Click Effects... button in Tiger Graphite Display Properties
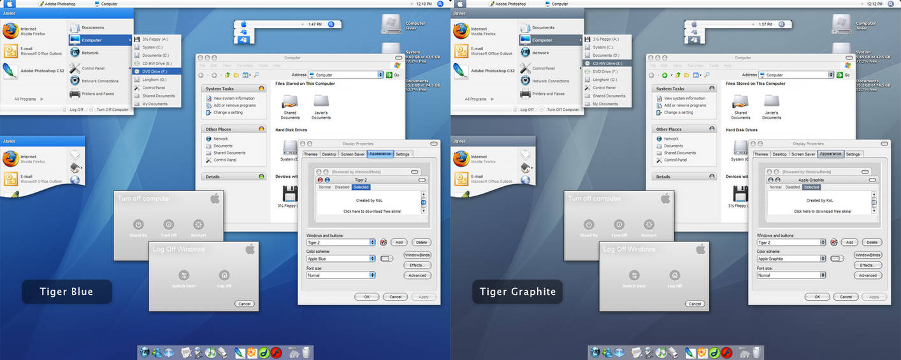Image resolution: width=901 pixels, height=360 pixels. (867, 265)
